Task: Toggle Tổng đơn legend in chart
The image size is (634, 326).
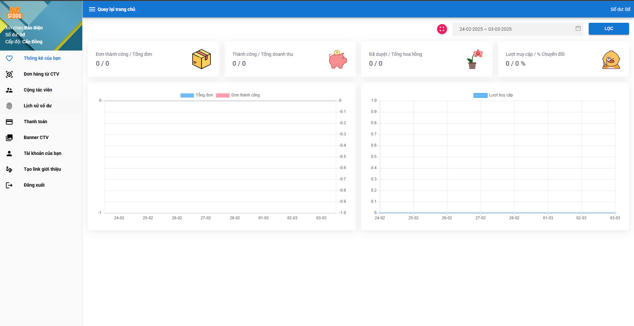Action: tap(197, 95)
